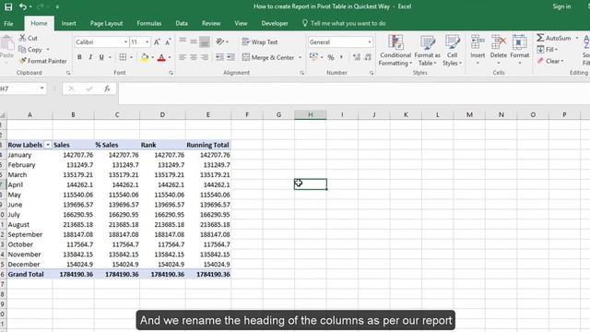Click AutoSum sigma button
This screenshot has width=590, height=332.
pyautogui.click(x=553, y=38)
